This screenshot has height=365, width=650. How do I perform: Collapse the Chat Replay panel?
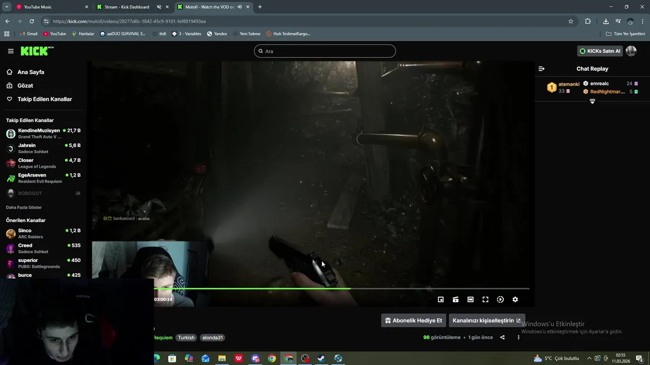[x=541, y=69]
